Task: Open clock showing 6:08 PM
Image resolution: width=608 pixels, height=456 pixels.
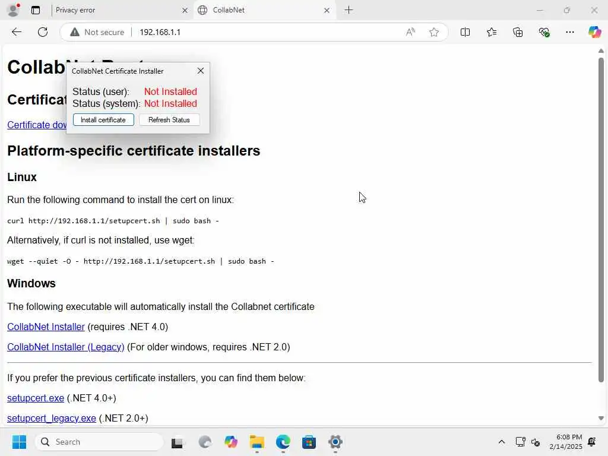Action: pos(566,442)
